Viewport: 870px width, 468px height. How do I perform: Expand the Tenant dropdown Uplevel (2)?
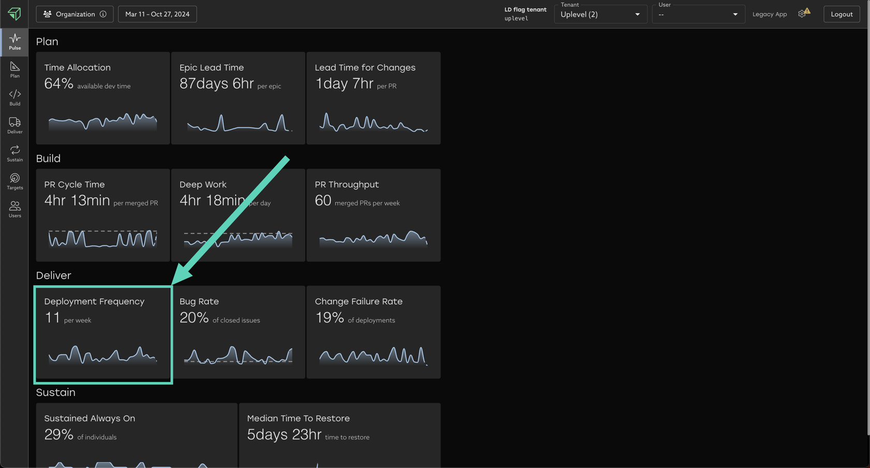(600, 14)
